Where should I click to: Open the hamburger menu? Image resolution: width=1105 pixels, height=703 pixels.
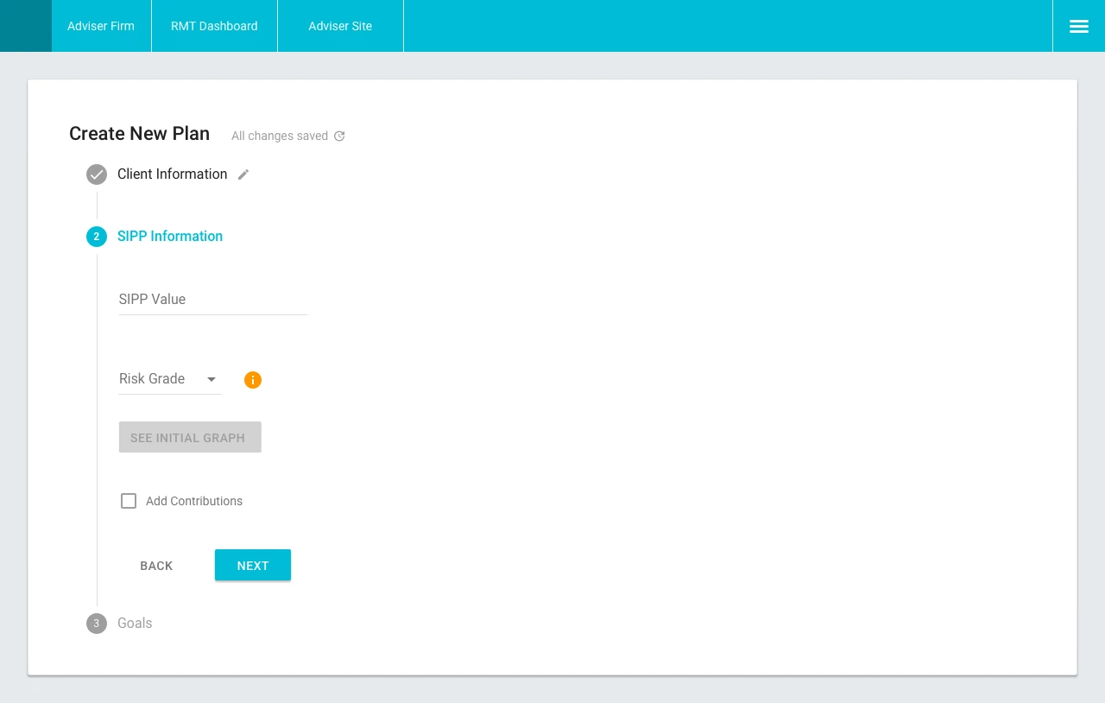pos(1079,26)
